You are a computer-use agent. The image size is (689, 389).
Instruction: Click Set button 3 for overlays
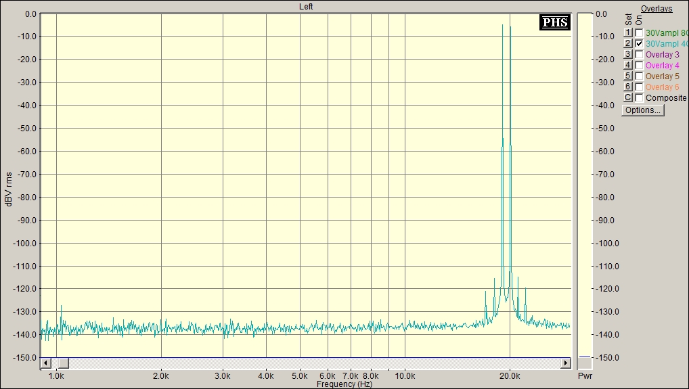(x=628, y=54)
